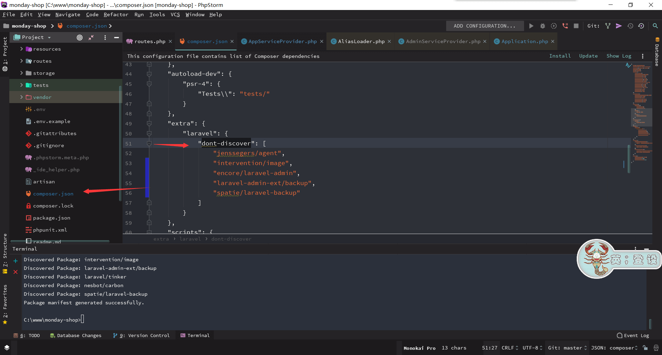Switch to the routes.php tab
This screenshot has width=662, height=355.
(x=149, y=41)
